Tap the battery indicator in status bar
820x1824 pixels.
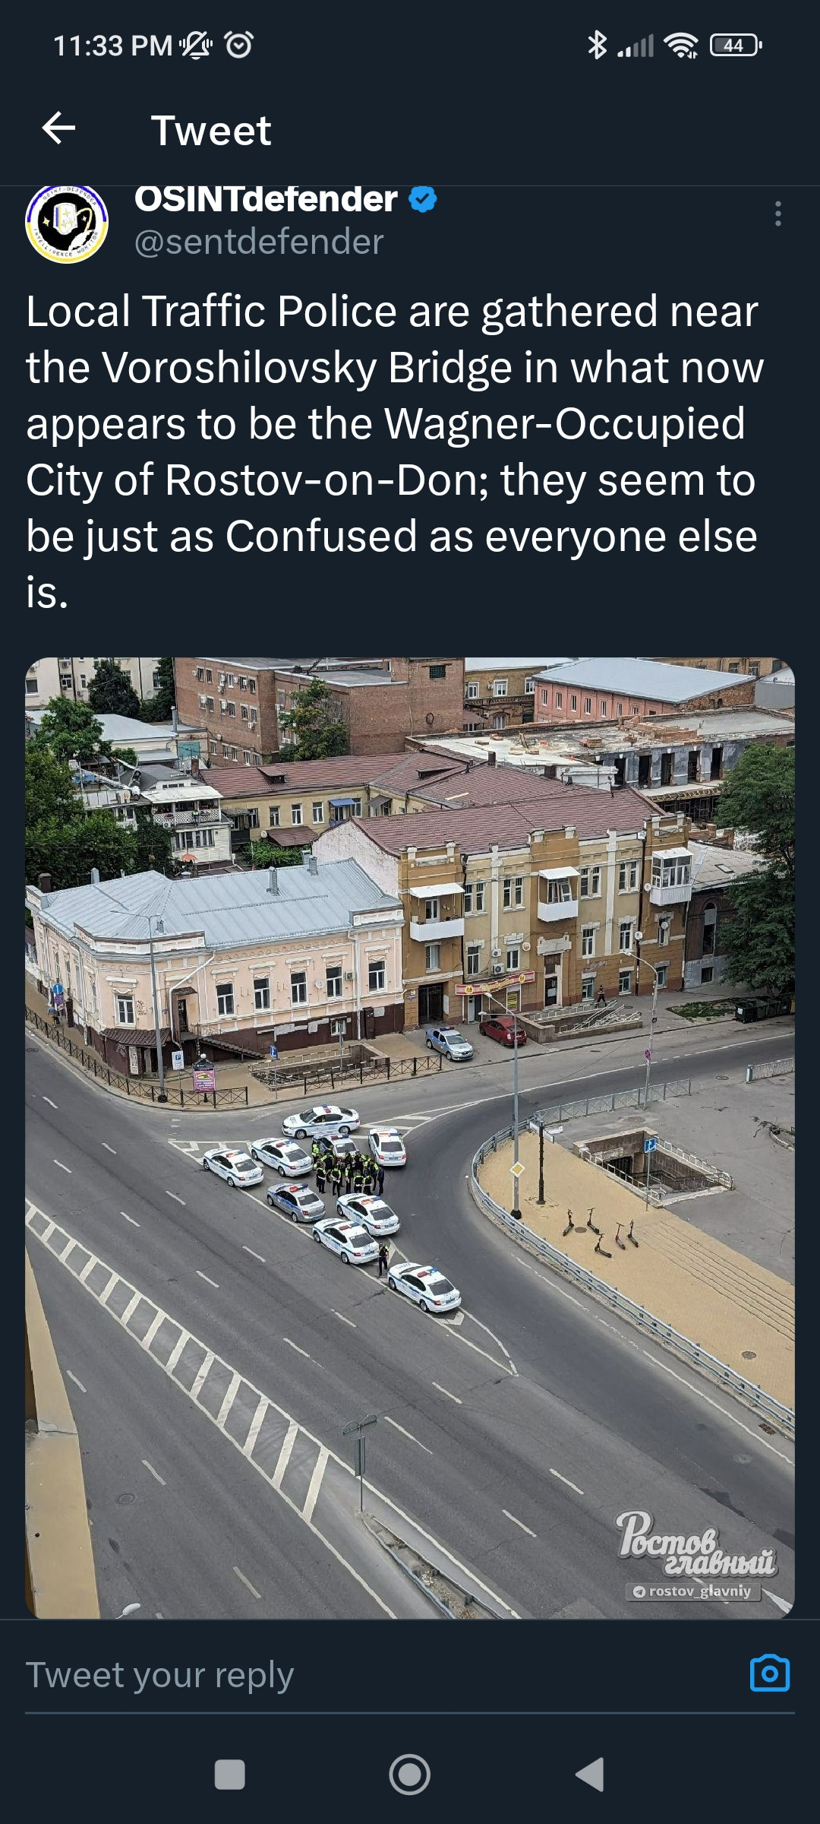tap(736, 46)
